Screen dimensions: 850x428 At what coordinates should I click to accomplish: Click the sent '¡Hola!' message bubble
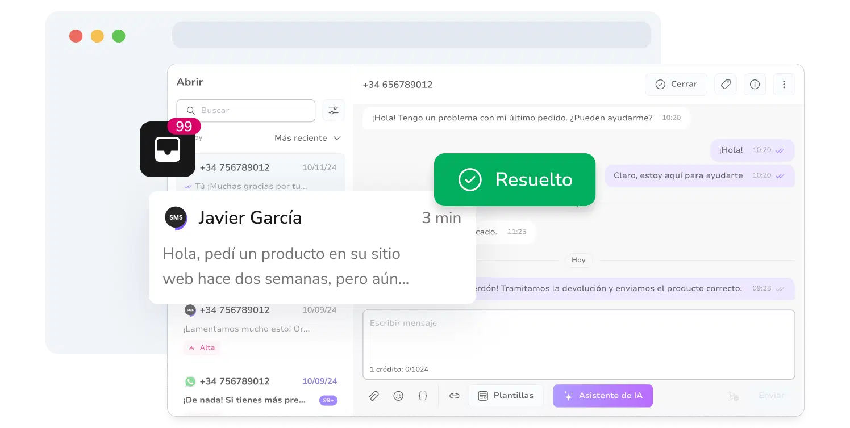[752, 150]
